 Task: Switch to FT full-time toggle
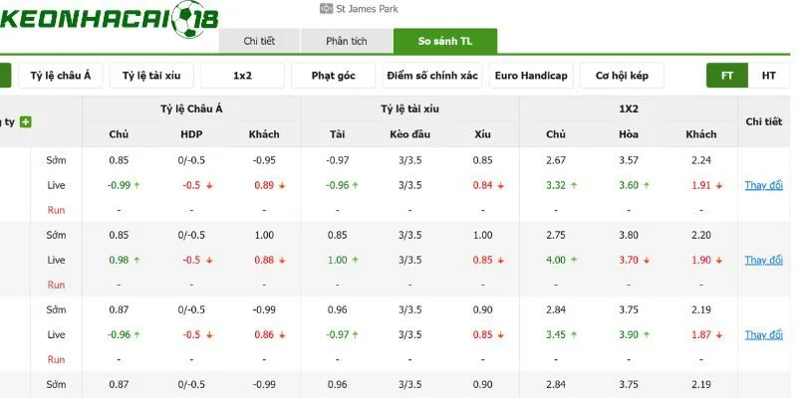727,76
